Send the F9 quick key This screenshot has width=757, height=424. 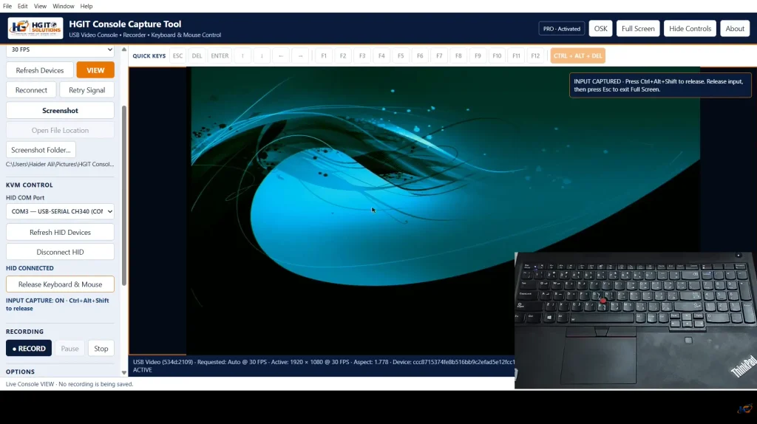[x=478, y=56]
